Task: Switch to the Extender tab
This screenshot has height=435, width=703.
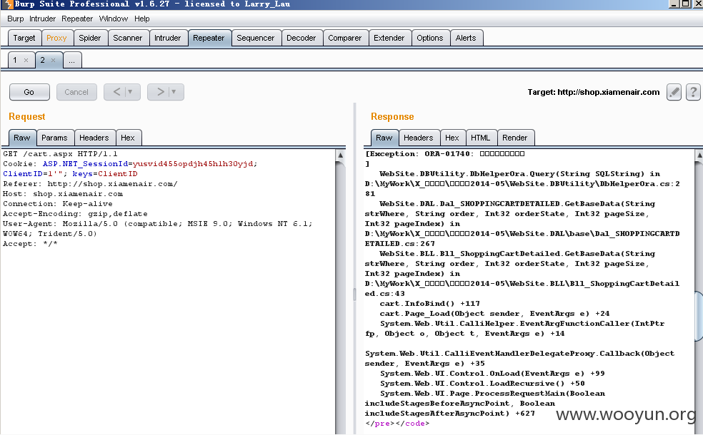Action: pos(389,38)
